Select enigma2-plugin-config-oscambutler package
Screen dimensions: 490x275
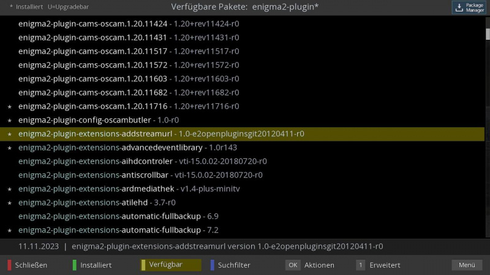[x=242, y=120]
